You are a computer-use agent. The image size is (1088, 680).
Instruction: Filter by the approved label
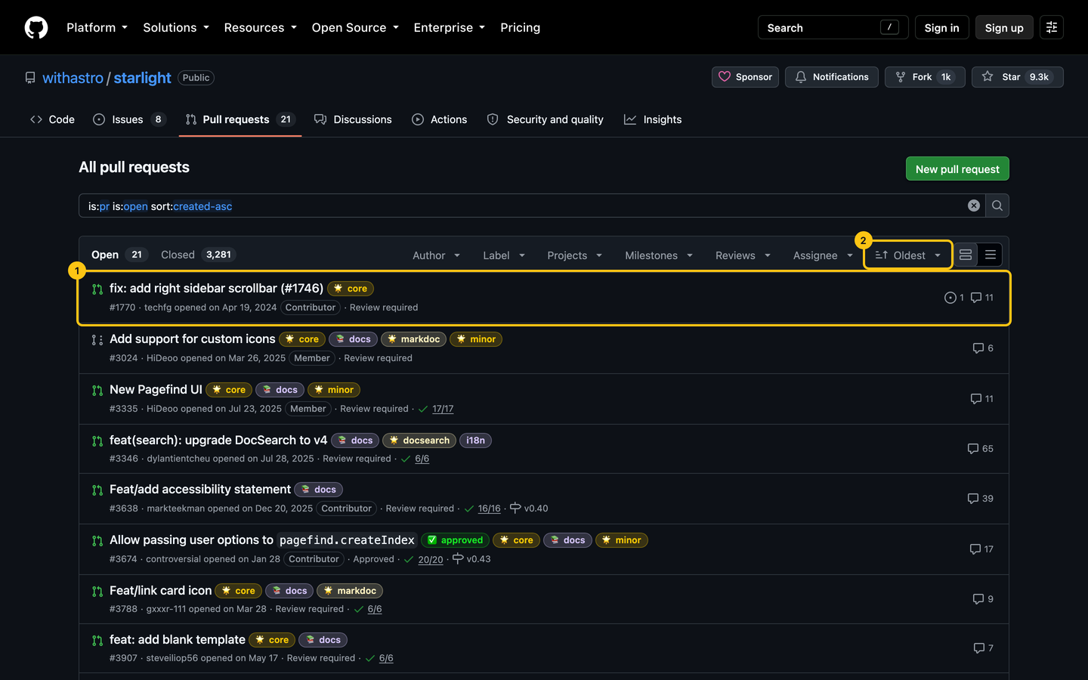(x=455, y=540)
